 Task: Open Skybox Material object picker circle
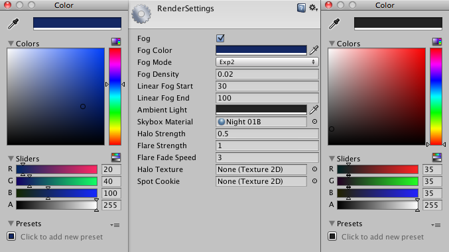314,122
